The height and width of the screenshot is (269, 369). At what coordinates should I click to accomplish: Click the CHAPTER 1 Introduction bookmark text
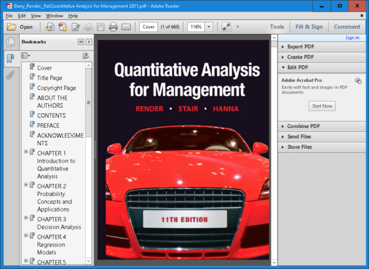(56, 165)
